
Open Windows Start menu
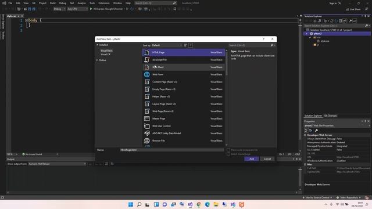[x=130, y=204]
